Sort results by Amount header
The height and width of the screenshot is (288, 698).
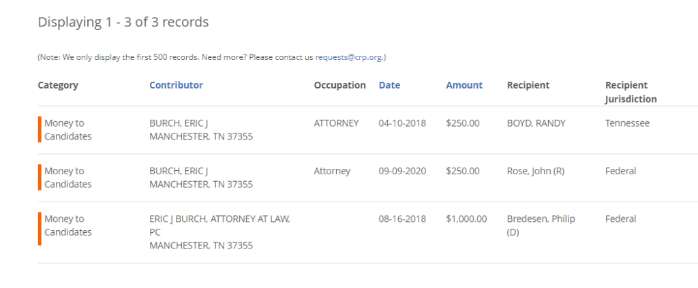(x=464, y=85)
